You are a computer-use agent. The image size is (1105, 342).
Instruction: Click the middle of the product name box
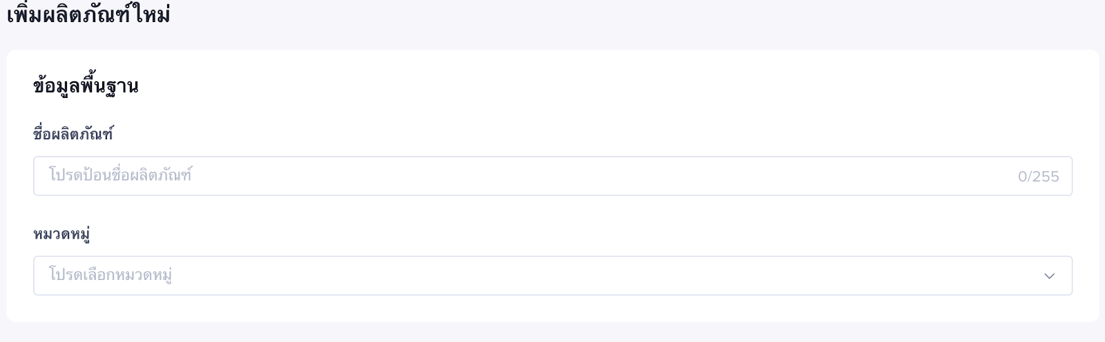click(552, 176)
